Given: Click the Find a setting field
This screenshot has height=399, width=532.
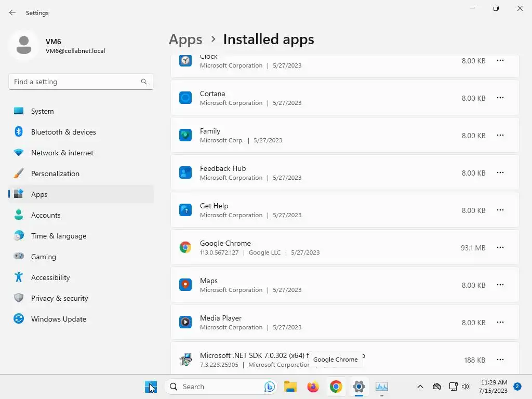Looking at the screenshot, I should [x=81, y=82].
